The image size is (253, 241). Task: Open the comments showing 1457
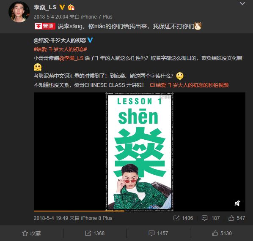click(x=158, y=233)
